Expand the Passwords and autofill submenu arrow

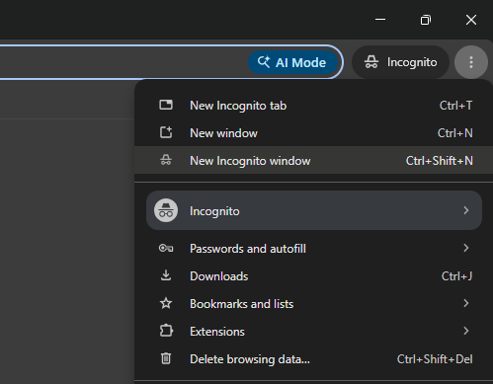466,248
